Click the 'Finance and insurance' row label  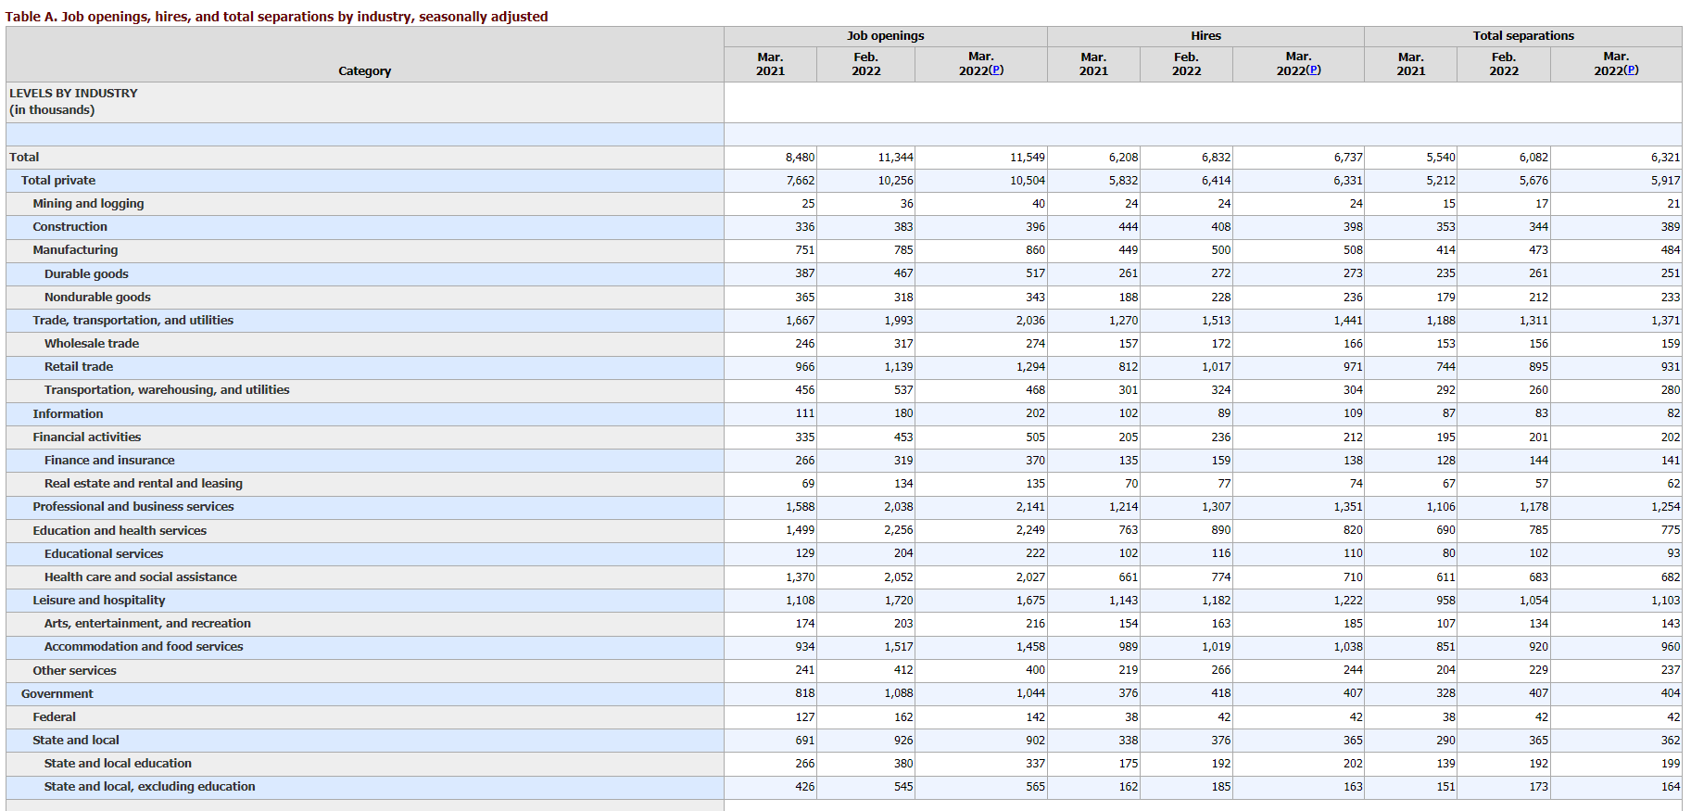tap(109, 461)
